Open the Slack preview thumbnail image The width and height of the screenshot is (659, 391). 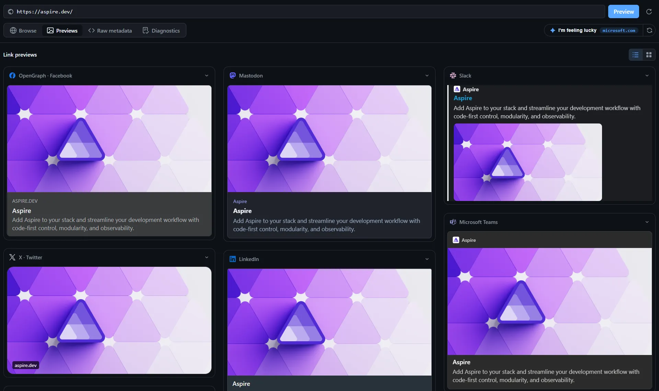tap(528, 162)
